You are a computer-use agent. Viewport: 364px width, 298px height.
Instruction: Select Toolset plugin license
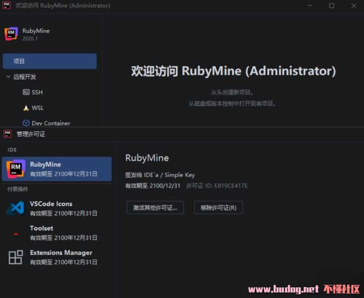[x=57, y=233]
